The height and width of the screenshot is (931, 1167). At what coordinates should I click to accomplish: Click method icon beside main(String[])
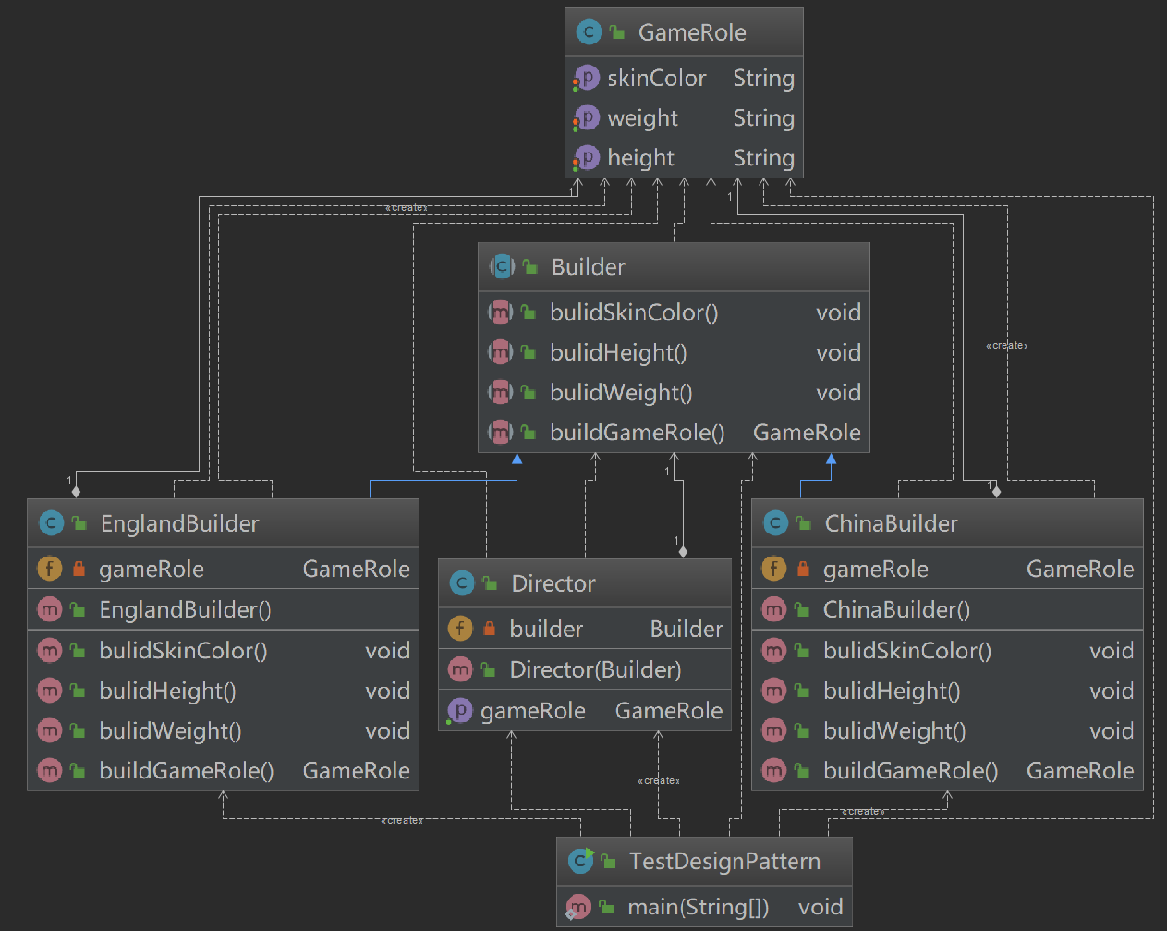click(577, 907)
